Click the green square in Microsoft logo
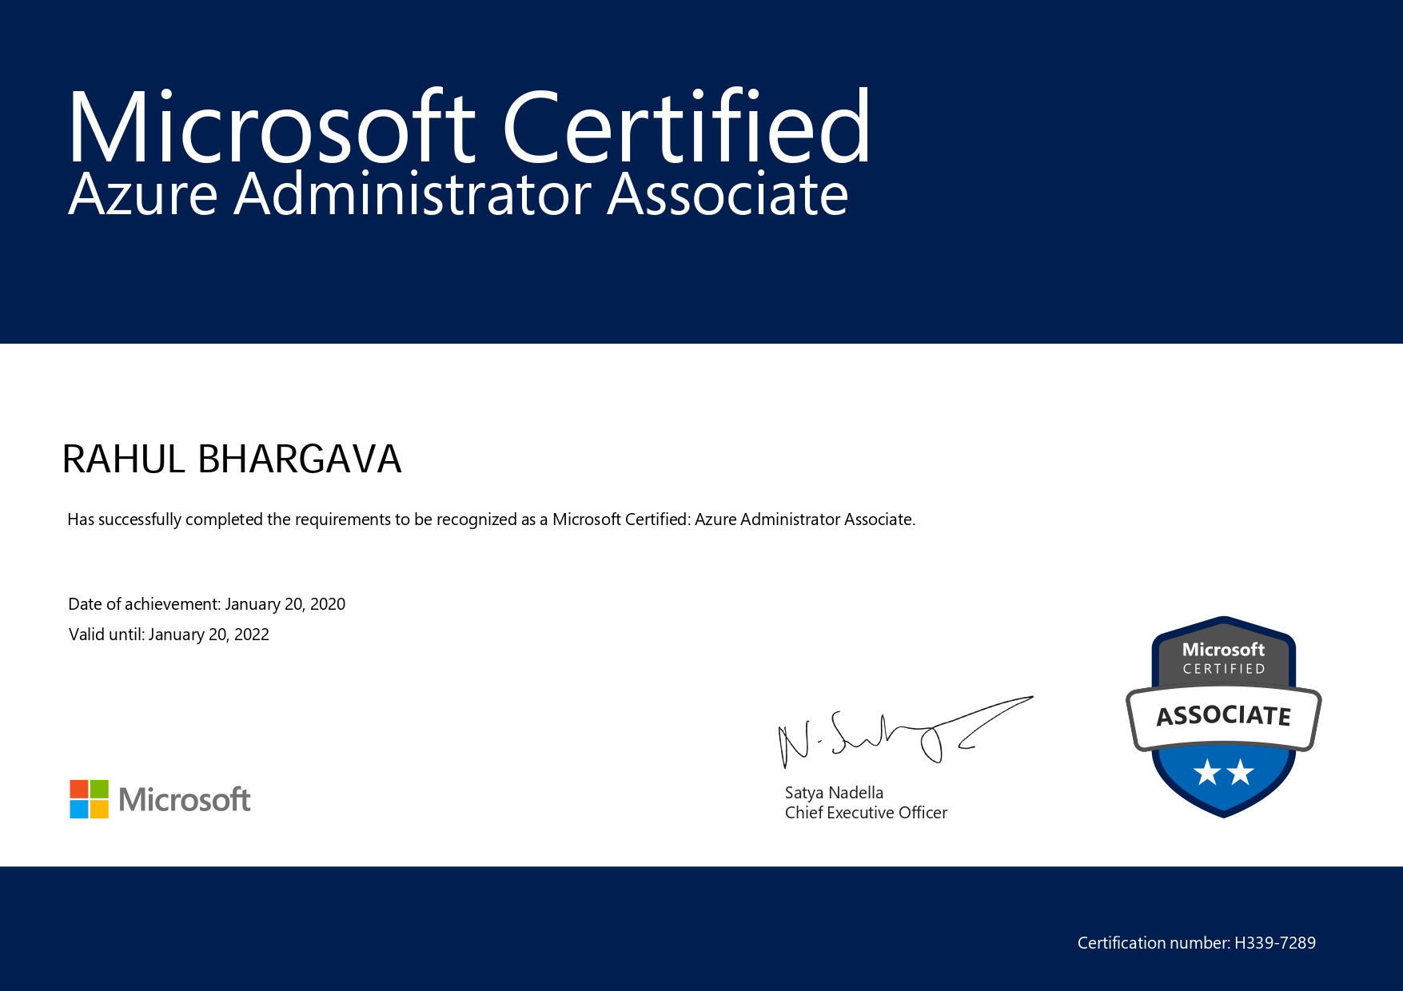Image resolution: width=1403 pixels, height=991 pixels. click(x=99, y=789)
